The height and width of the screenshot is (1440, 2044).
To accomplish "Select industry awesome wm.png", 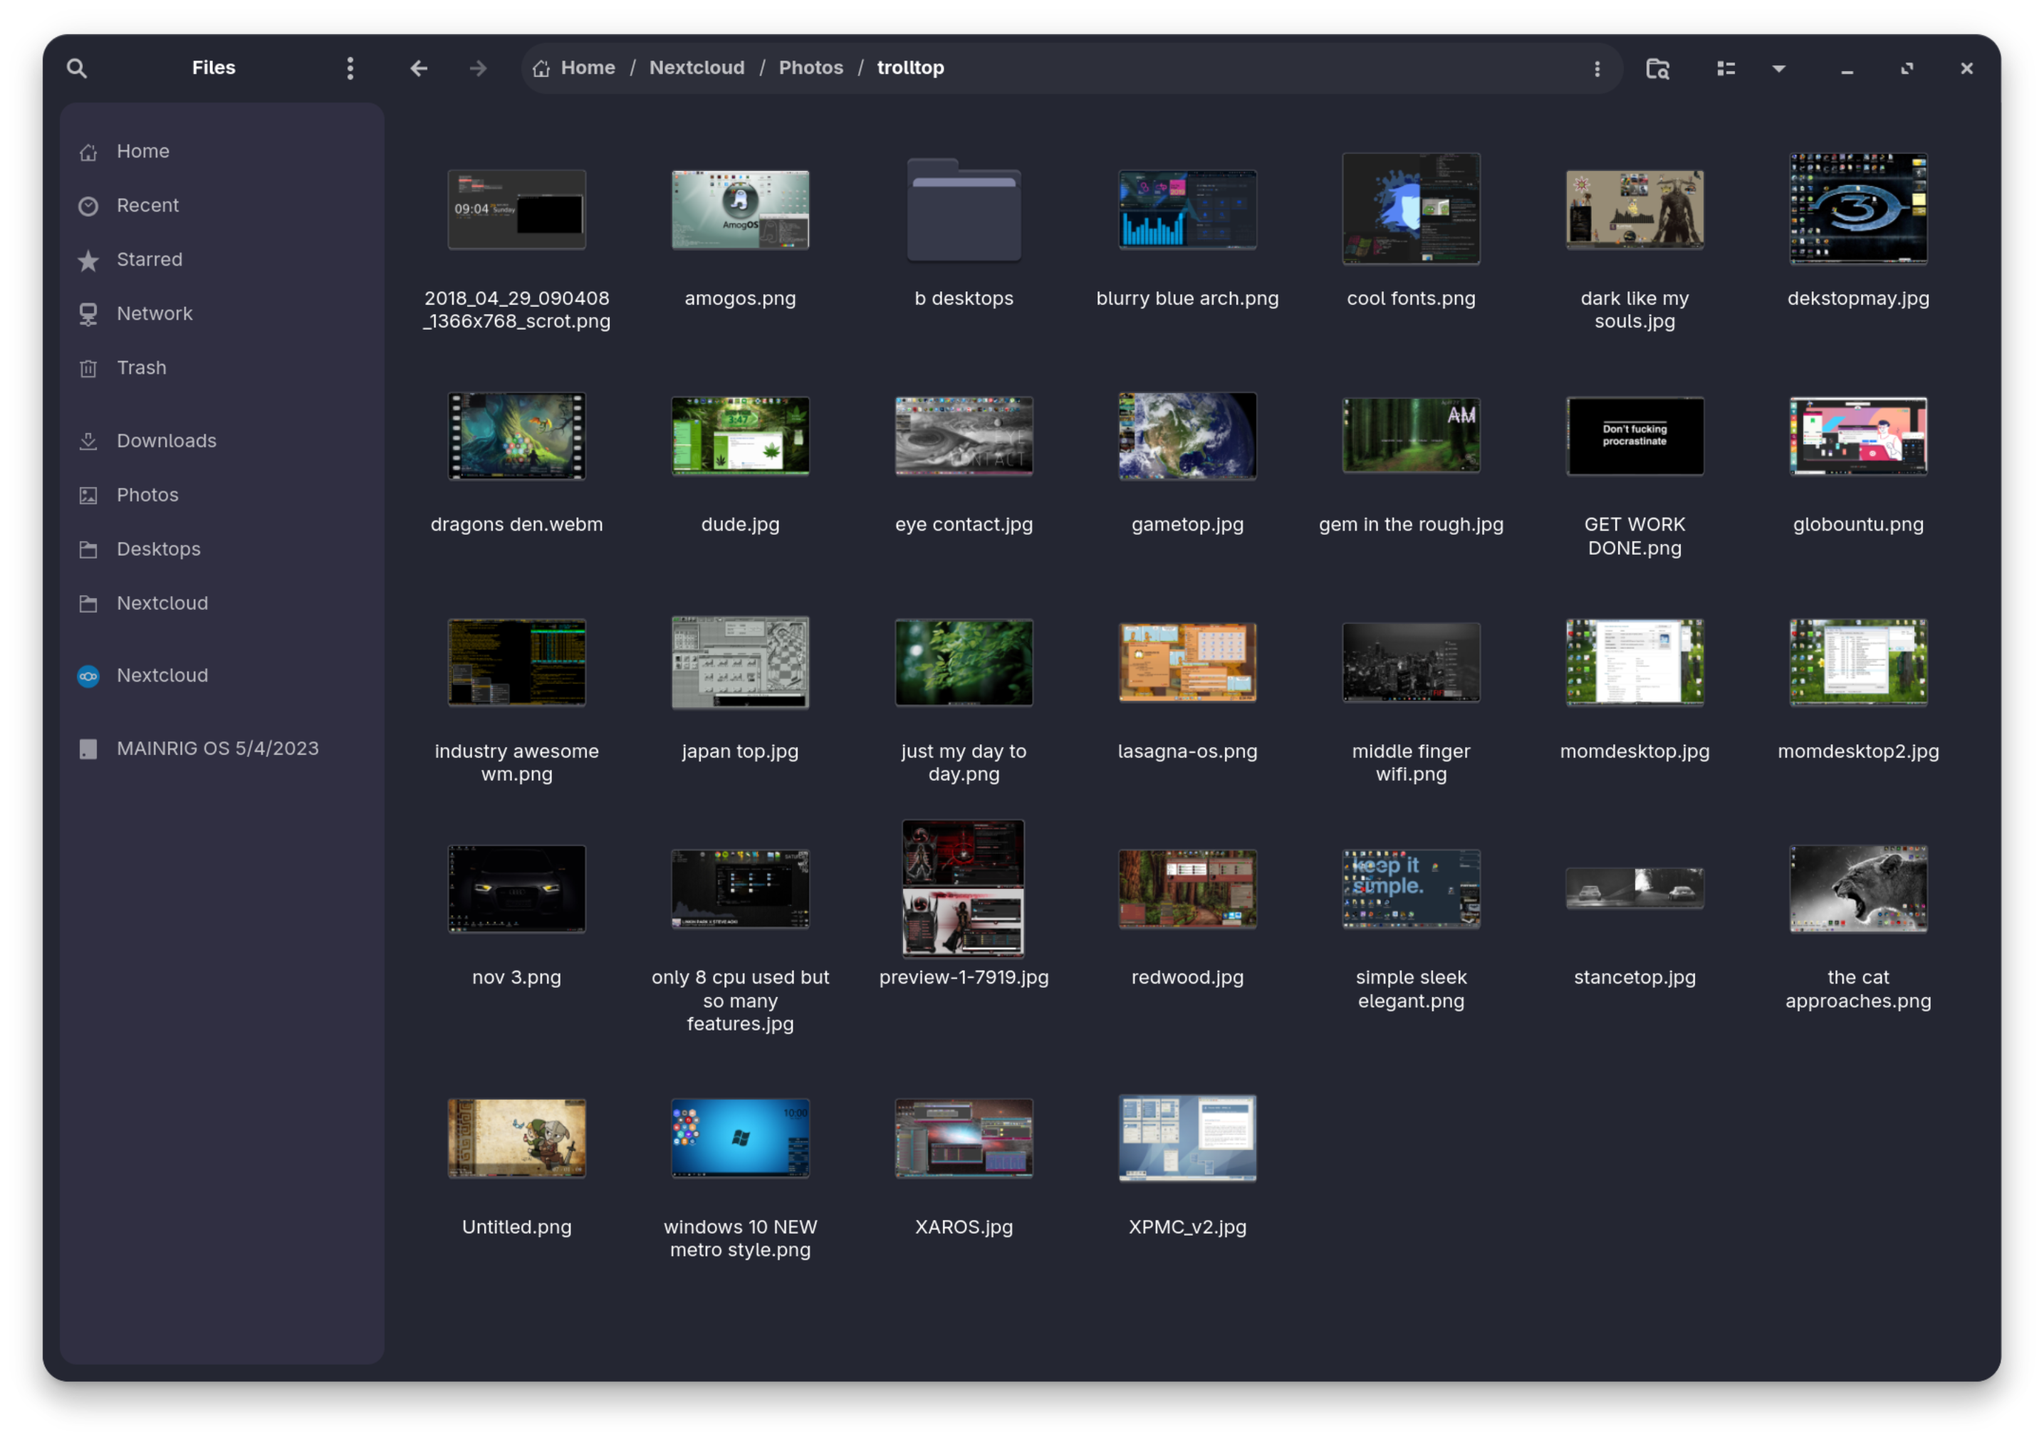I will click(516, 663).
